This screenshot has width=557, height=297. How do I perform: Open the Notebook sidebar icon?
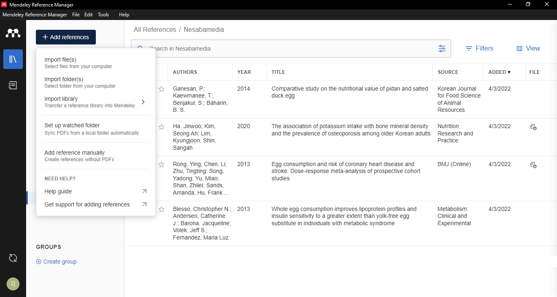point(13,85)
